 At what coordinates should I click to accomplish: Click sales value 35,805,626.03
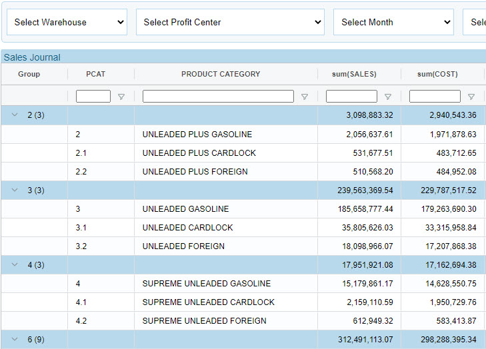pos(367,228)
